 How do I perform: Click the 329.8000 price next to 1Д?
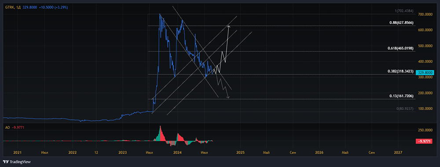click(x=30, y=7)
